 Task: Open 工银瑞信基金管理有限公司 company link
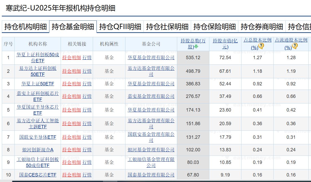[151, 162]
